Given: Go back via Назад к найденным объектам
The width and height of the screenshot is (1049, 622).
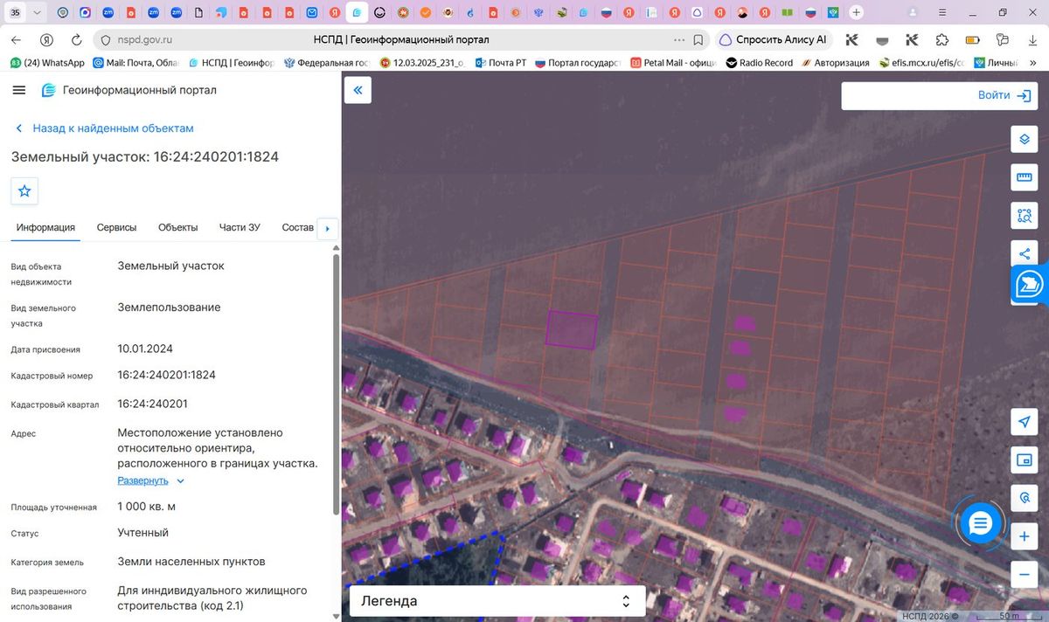Looking at the screenshot, I should click(105, 128).
